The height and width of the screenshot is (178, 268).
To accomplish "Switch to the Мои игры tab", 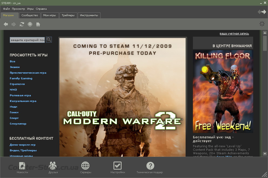I will point(49,15).
